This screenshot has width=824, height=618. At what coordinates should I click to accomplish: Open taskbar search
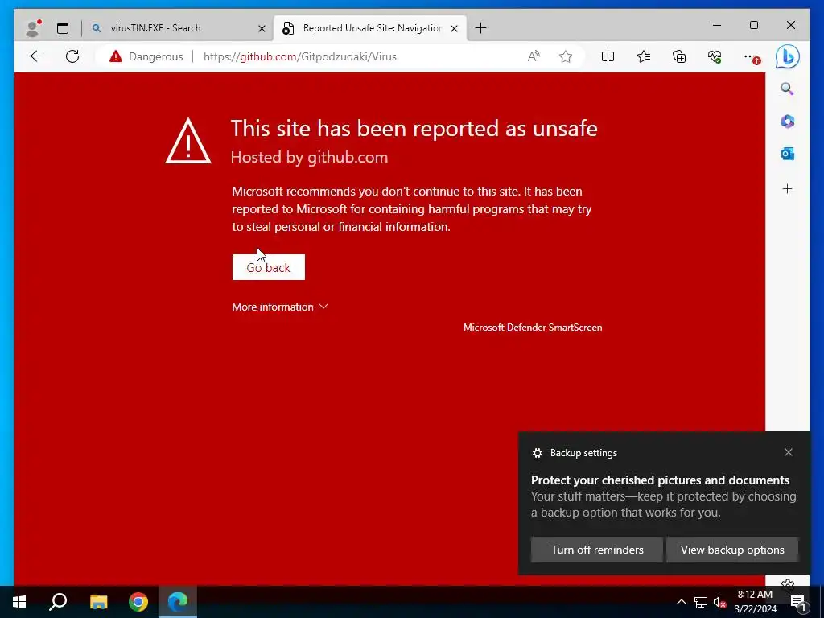coord(58,602)
